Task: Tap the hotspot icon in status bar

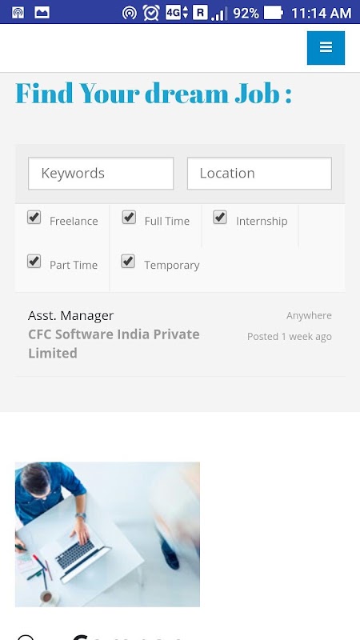Action: (130, 13)
